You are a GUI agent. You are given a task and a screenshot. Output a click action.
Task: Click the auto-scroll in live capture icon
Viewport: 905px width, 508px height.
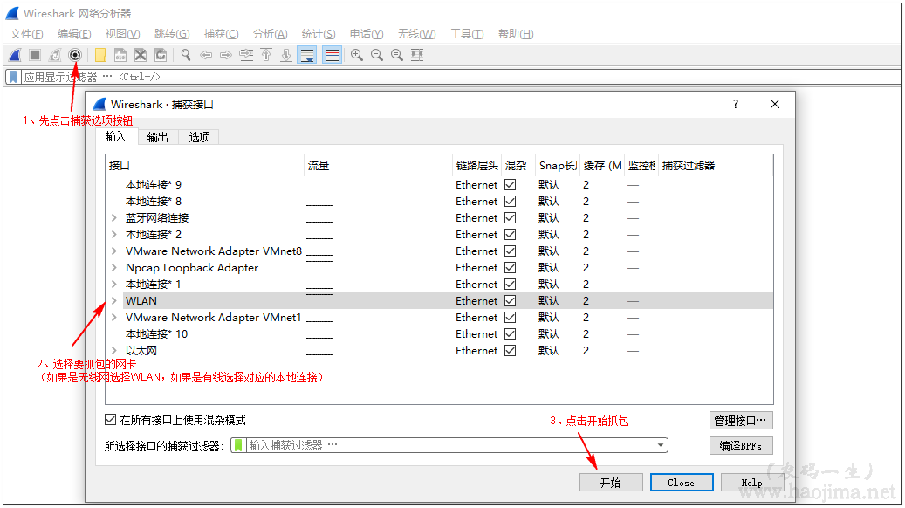click(307, 54)
